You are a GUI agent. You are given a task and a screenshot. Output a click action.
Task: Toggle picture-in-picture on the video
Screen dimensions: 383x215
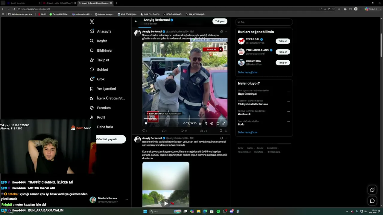pos(218,123)
